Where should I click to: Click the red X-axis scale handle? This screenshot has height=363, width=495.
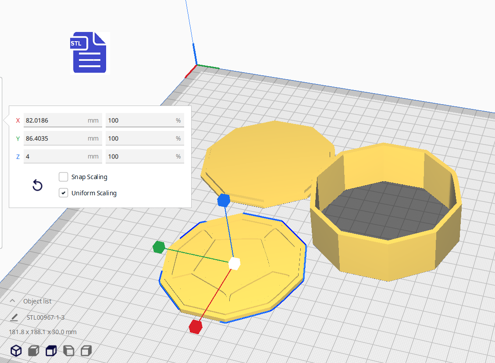195,327
